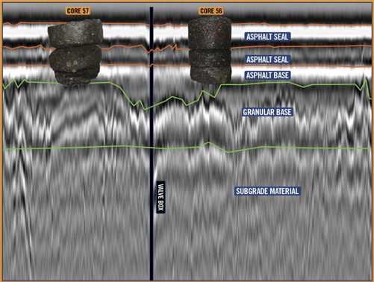Click the lower green subgrade boundary line
Image resolution: width=374 pixels, height=282 pixels.
(x=187, y=148)
